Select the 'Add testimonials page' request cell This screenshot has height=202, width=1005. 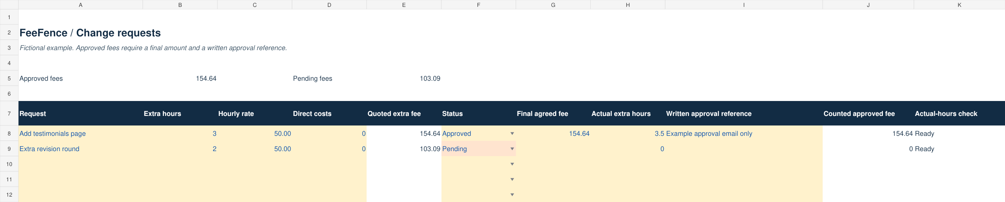tap(80, 134)
